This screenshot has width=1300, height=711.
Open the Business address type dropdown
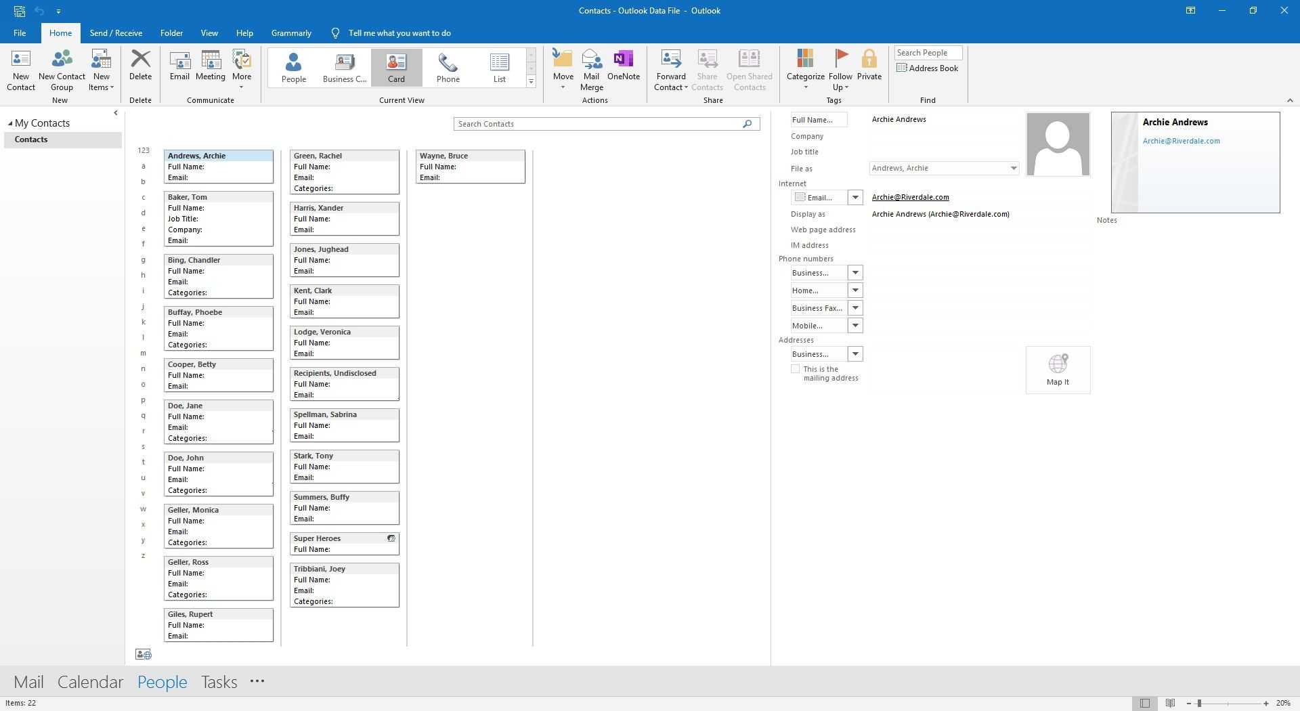click(x=855, y=354)
